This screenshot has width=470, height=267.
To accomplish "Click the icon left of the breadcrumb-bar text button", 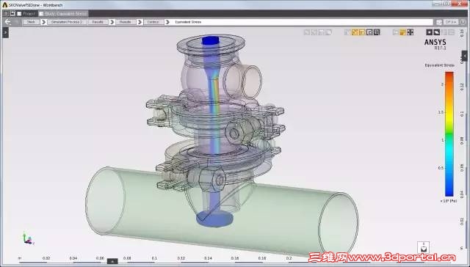I will click(x=439, y=22).
